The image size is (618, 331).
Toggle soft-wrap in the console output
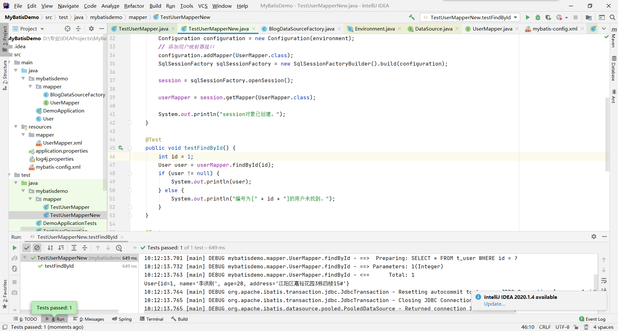point(604,281)
